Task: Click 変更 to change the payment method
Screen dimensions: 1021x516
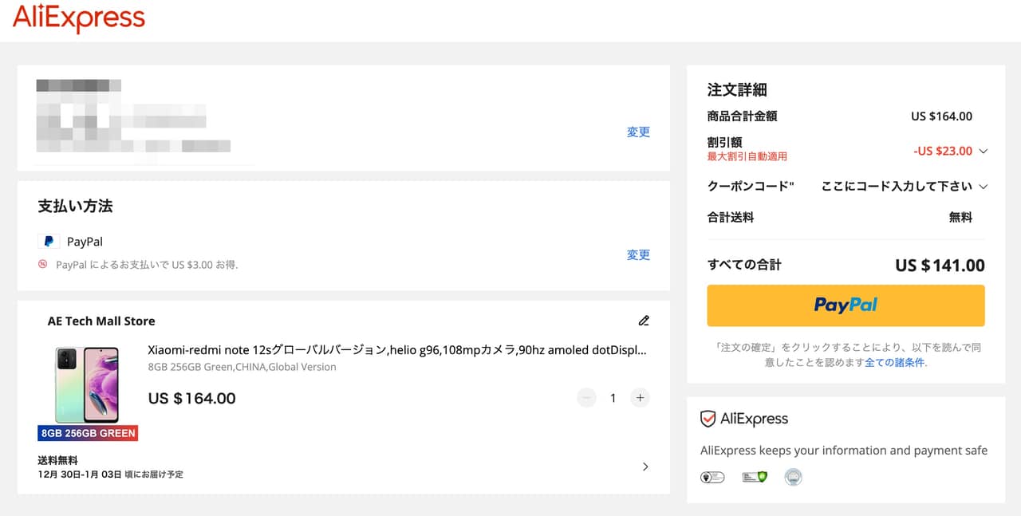Action: coord(638,255)
